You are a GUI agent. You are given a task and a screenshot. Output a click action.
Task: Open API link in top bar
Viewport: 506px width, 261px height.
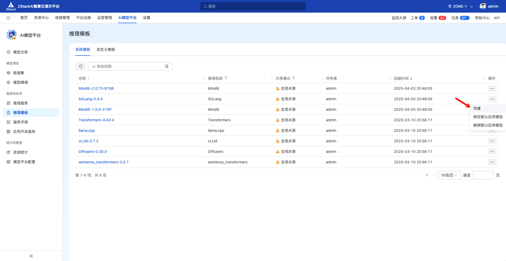point(497,18)
